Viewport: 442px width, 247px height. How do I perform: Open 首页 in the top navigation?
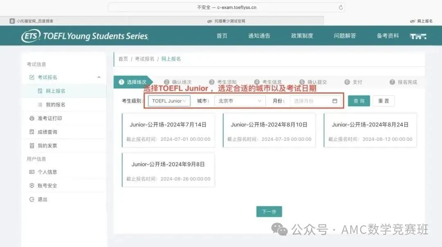click(x=222, y=36)
